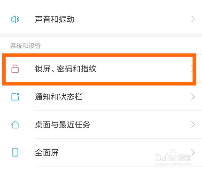Click the chevron beside 锁屏、密码和指纹
The image size is (202, 171).
point(192,69)
